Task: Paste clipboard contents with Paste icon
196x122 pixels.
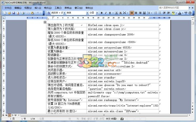Action: click(32, 13)
